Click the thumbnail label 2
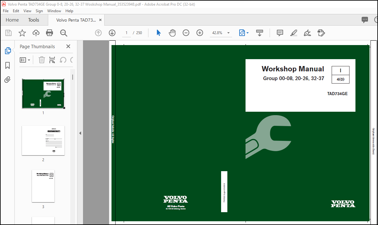378x225 pixels. click(x=43, y=160)
